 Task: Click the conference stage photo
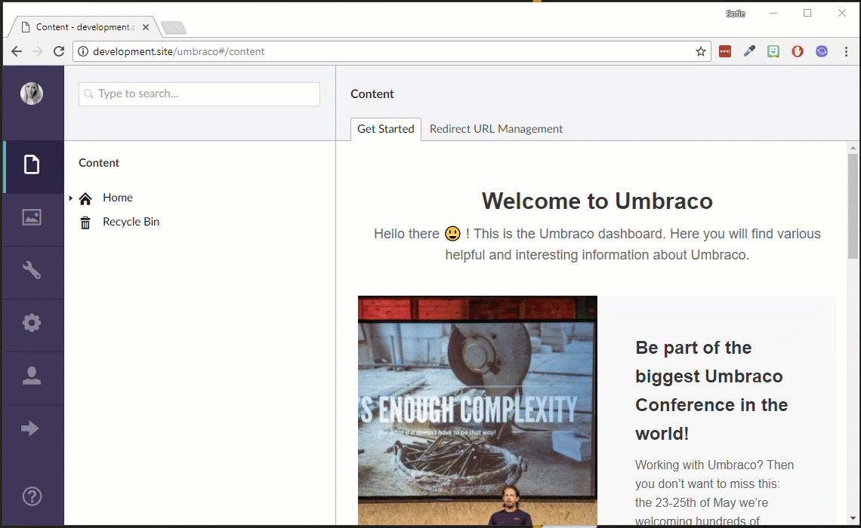click(x=477, y=410)
